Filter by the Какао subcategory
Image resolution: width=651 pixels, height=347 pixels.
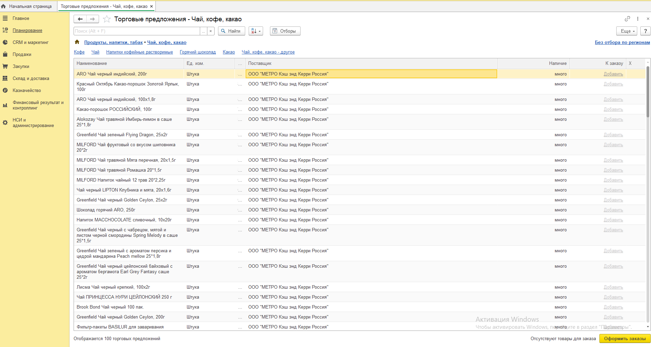[229, 52]
